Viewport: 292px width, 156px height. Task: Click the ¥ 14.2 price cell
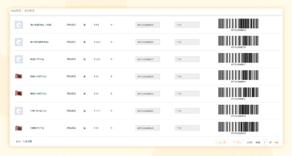(x=97, y=42)
